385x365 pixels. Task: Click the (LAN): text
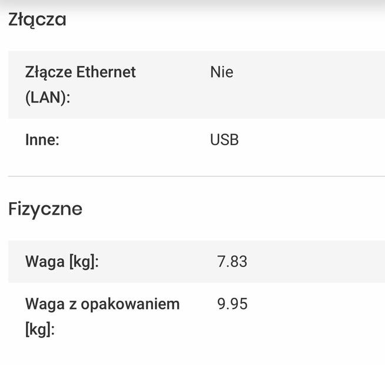click(x=48, y=96)
